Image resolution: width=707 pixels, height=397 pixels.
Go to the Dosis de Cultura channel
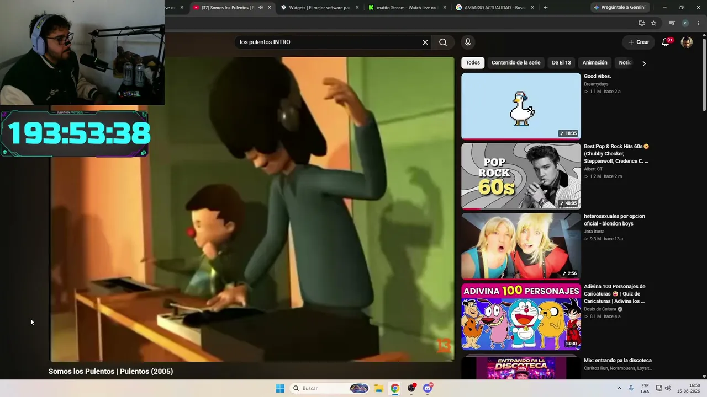tap(600, 309)
